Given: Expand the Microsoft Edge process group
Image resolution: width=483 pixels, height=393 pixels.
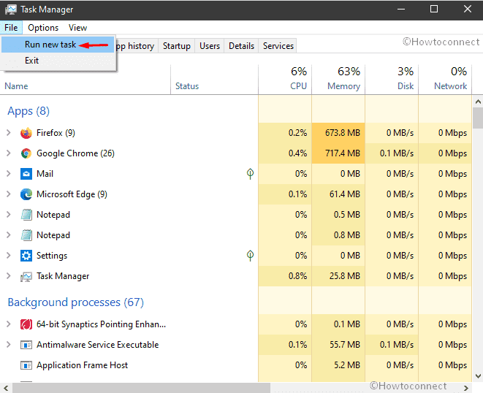Looking at the screenshot, I should point(8,194).
